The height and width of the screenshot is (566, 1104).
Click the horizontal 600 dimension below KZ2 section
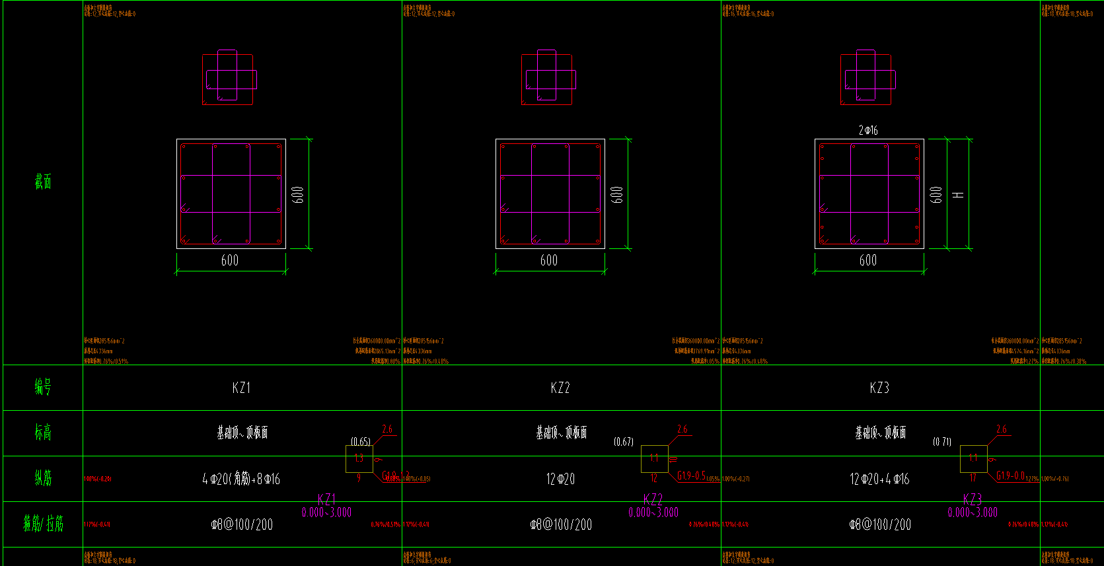coord(549,260)
